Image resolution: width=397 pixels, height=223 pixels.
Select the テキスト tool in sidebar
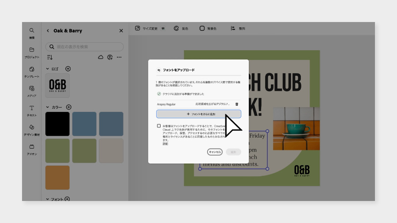tap(32, 111)
